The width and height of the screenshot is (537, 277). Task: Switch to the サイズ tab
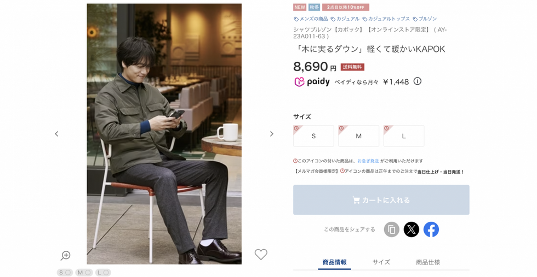click(x=381, y=262)
